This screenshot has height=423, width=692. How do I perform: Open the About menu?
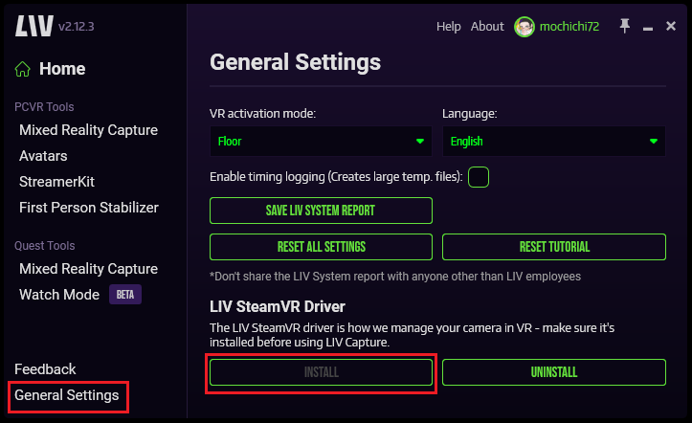pos(487,26)
